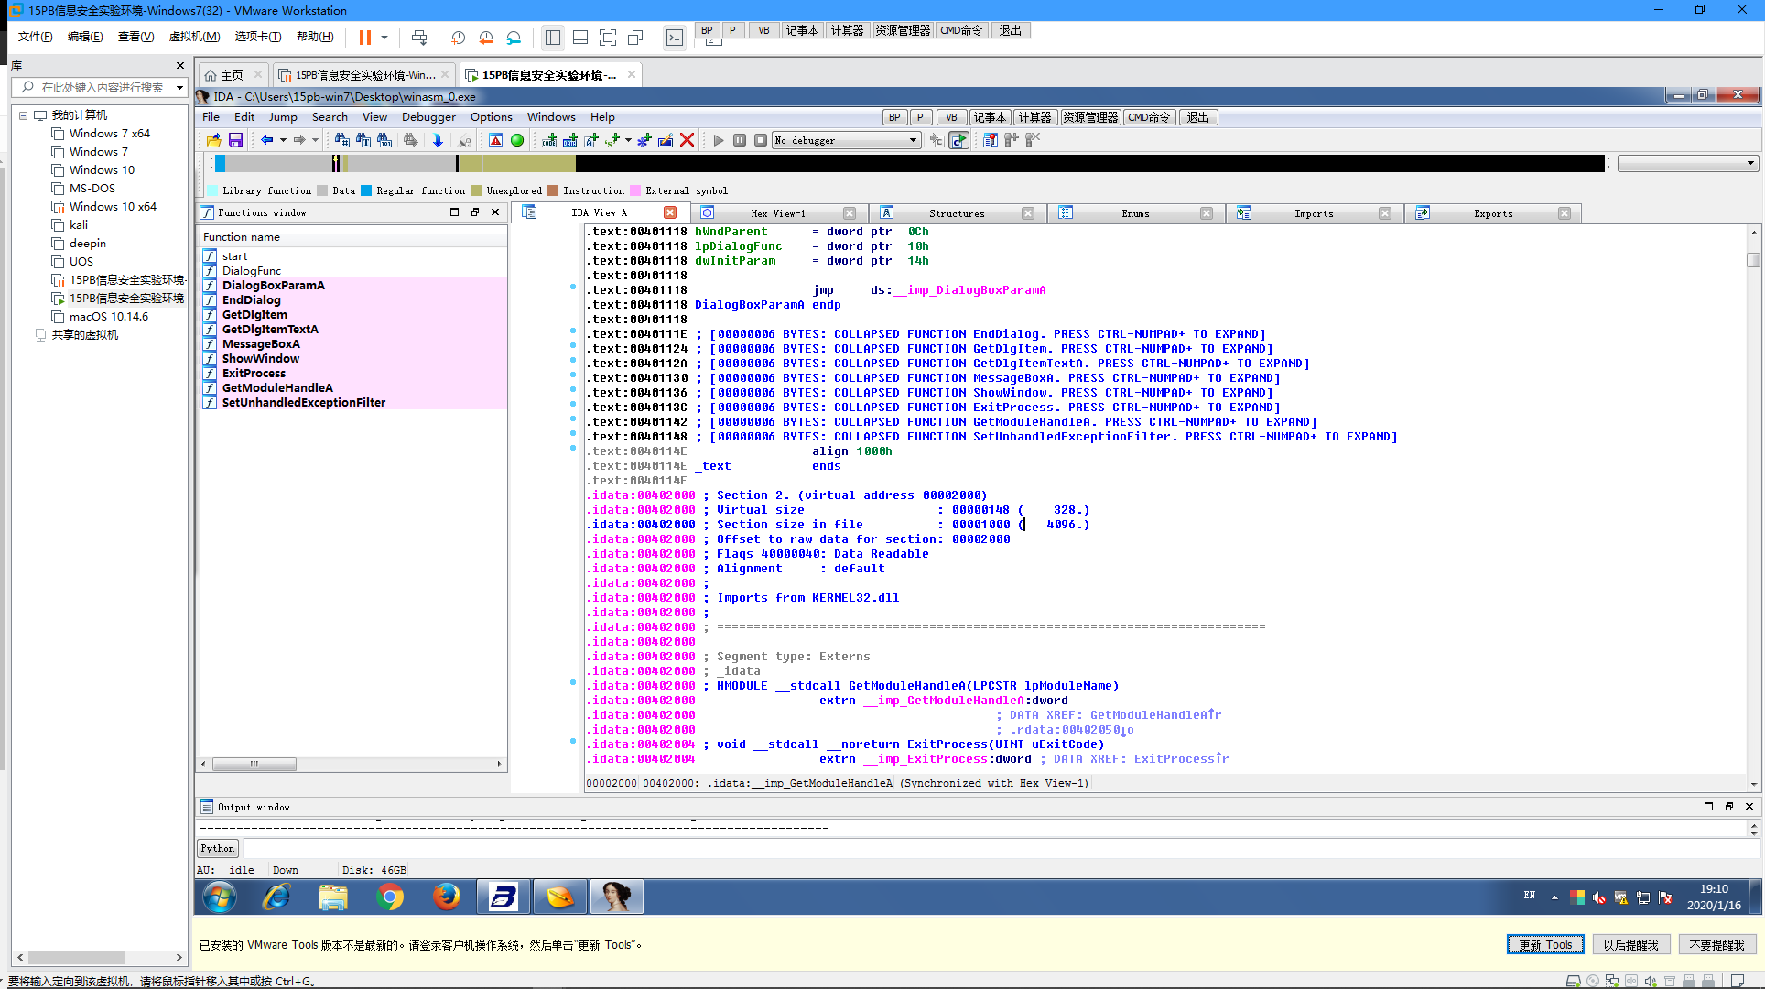Select MessageBoxA in Functions list

tap(261, 344)
